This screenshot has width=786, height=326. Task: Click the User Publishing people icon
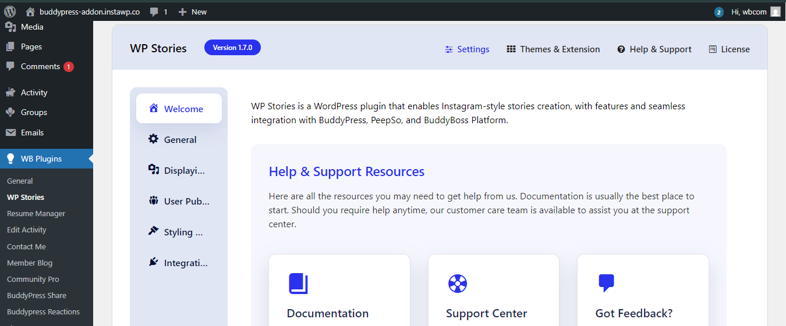154,200
